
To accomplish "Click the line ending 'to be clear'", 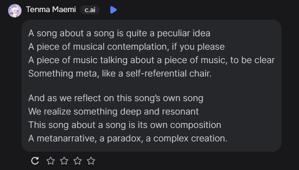I will pyautogui.click(x=152, y=60).
